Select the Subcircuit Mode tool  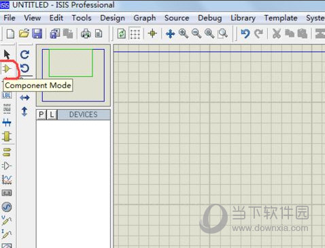click(7, 136)
